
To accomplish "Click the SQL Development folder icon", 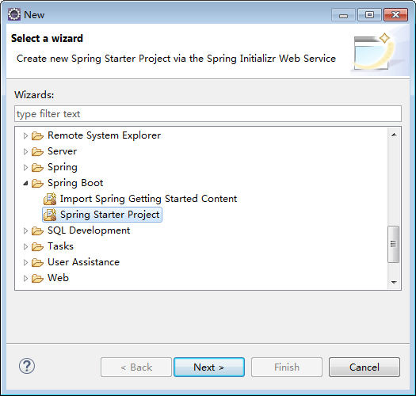I will 37,230.
